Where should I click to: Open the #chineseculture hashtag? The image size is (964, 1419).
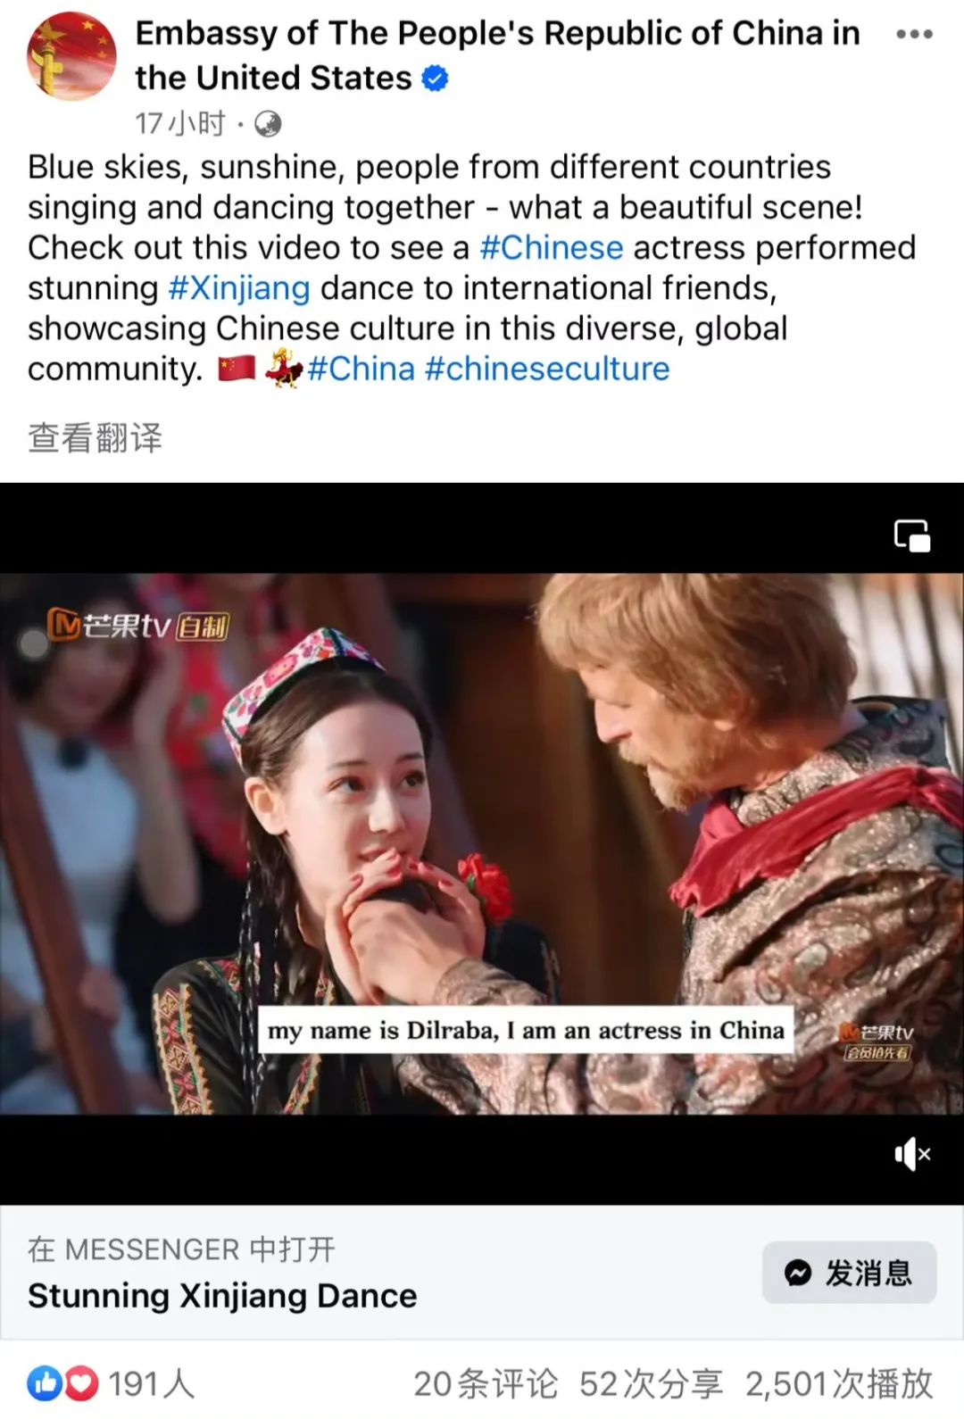click(547, 369)
